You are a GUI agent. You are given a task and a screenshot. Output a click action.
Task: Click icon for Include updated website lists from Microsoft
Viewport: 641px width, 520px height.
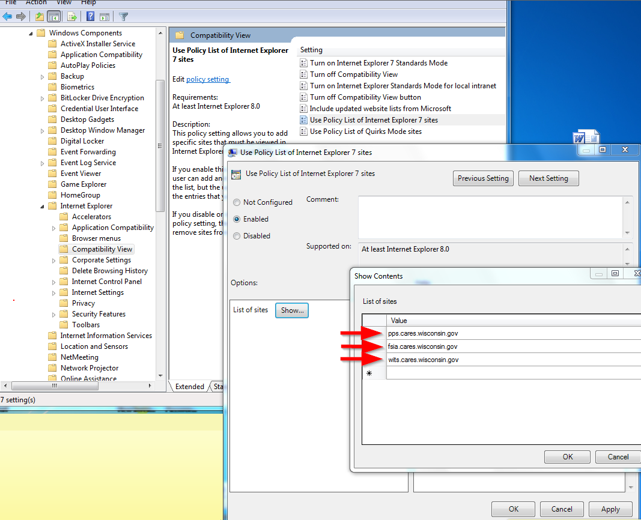pyautogui.click(x=303, y=109)
